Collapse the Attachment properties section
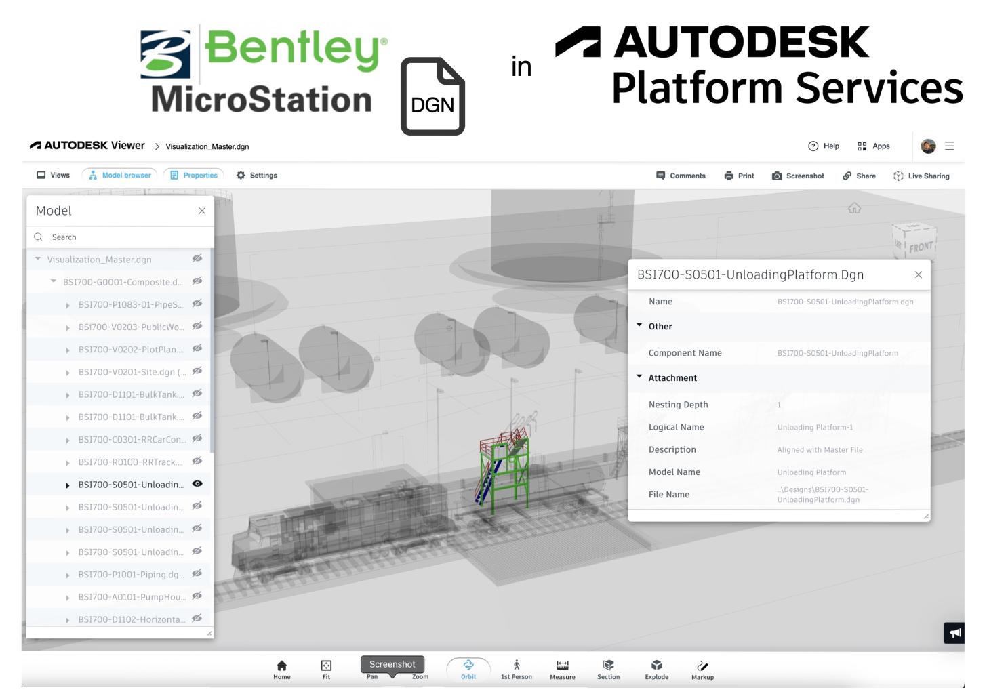This screenshot has height=696, width=987. click(639, 377)
